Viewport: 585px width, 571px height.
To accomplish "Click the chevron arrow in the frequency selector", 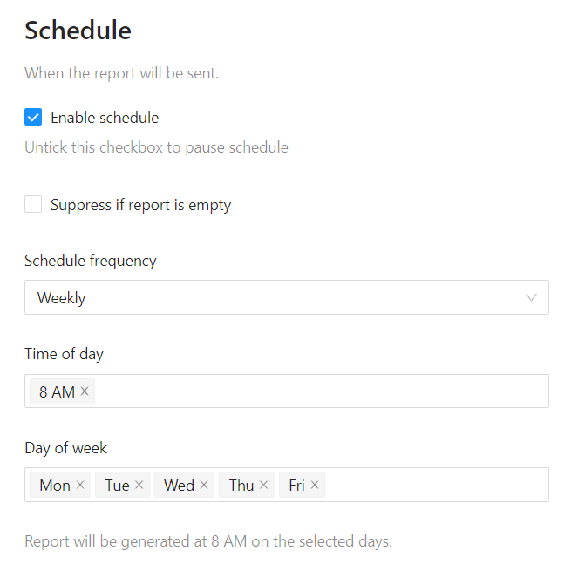I will tap(532, 297).
